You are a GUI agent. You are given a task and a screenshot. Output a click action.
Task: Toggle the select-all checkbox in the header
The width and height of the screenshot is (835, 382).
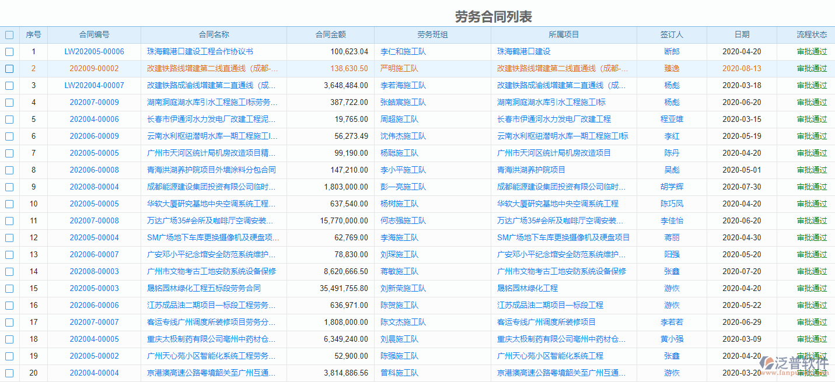pyautogui.click(x=9, y=35)
